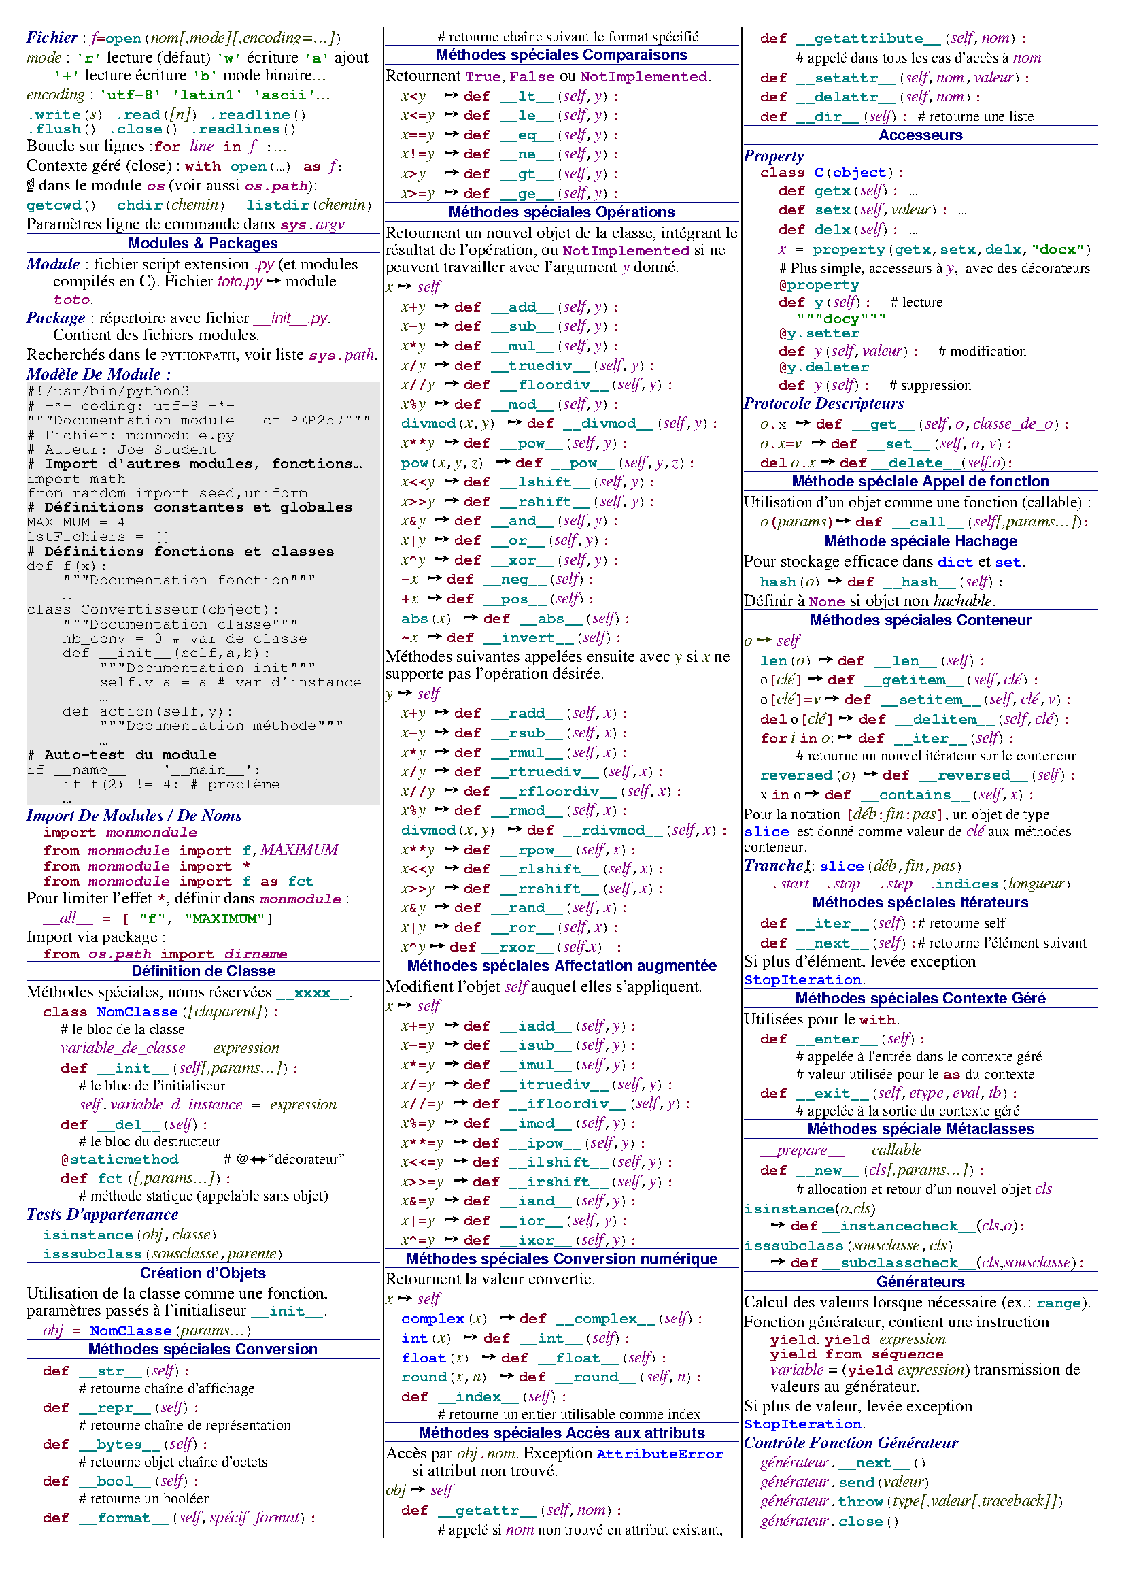The width and height of the screenshot is (1124, 1591).
Task: Select the 'Méthodes spéciales Métaclasses' heading
Action: pos(920,1129)
